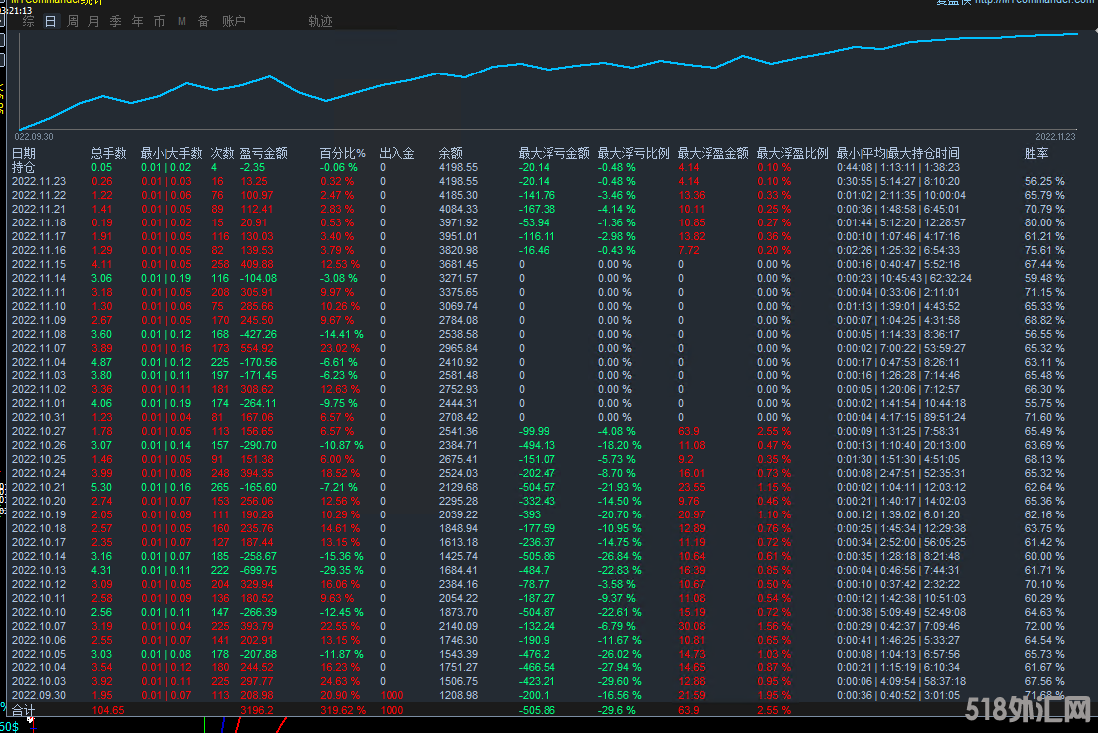Click the 盈亏金额 column header

tap(263, 153)
